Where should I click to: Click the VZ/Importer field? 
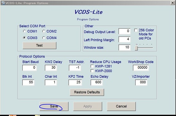(141, 82)
